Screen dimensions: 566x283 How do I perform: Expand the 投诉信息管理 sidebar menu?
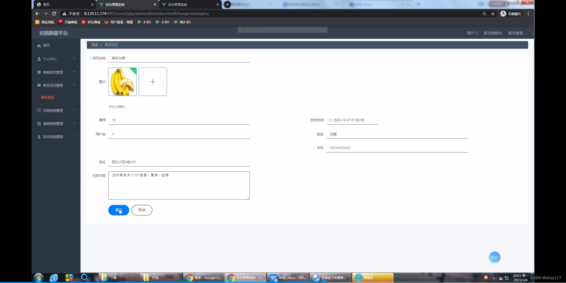click(x=56, y=137)
